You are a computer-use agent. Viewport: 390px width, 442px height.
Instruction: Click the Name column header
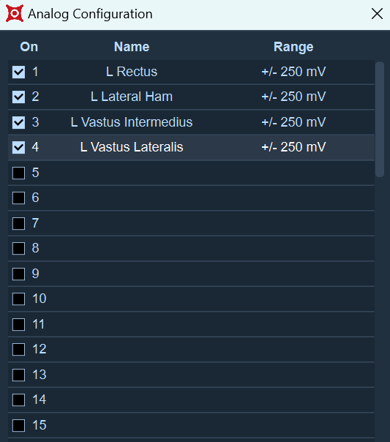[x=132, y=47]
